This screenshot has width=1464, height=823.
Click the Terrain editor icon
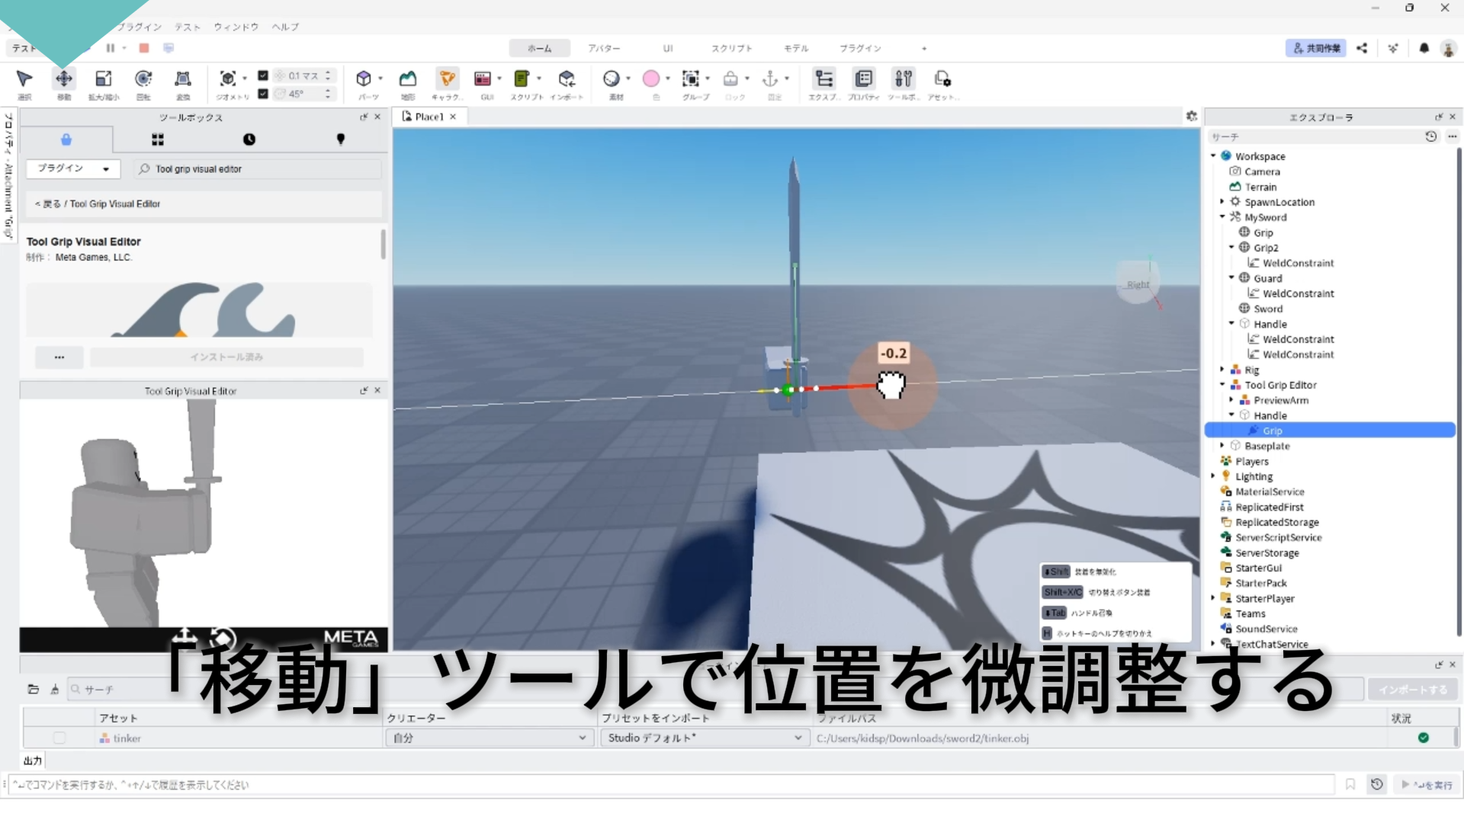point(408,78)
